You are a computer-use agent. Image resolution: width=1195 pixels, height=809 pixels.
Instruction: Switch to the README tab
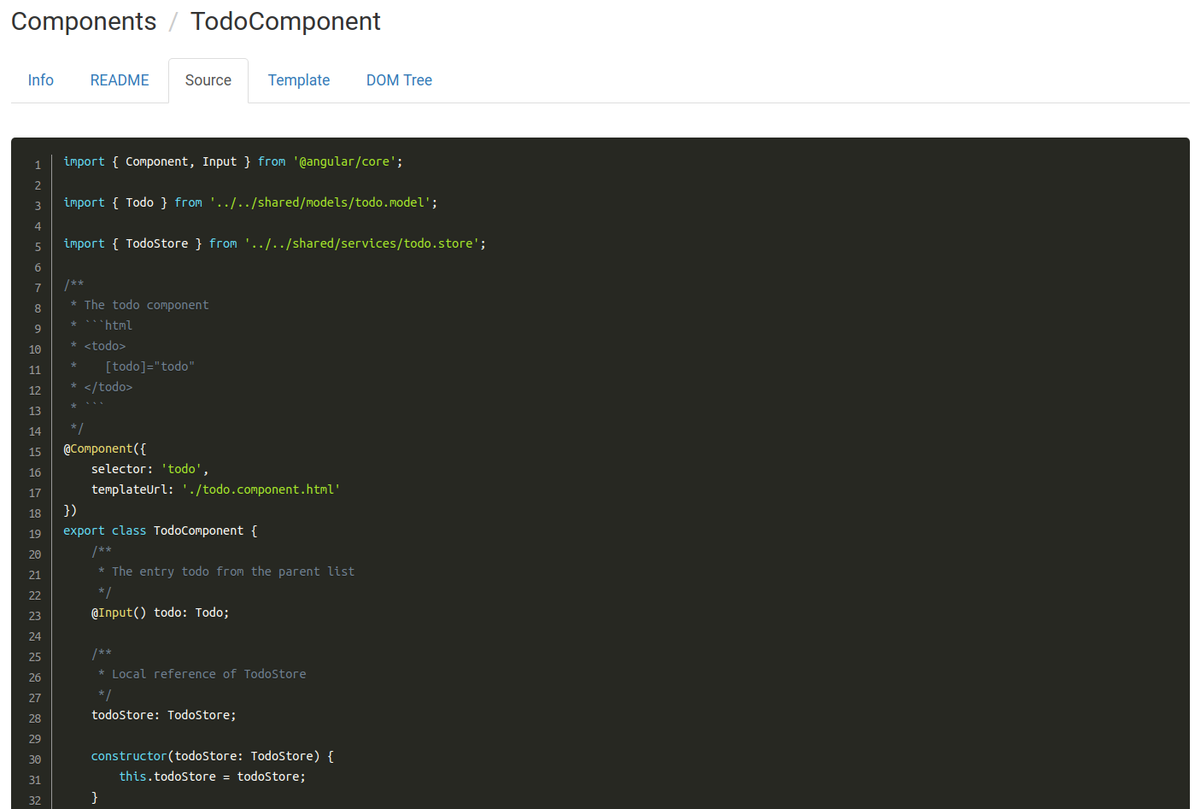point(120,80)
